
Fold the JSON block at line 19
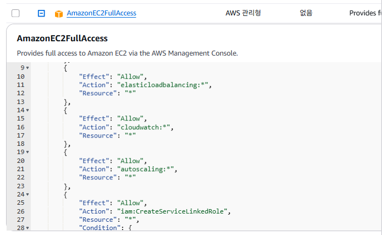coord(28,152)
